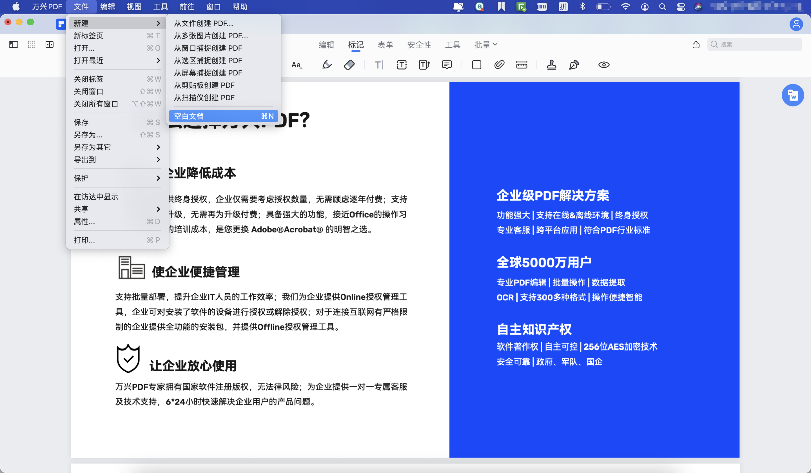Screen dimensions: 811x473
Task: Select the eraser tool
Action: point(349,65)
